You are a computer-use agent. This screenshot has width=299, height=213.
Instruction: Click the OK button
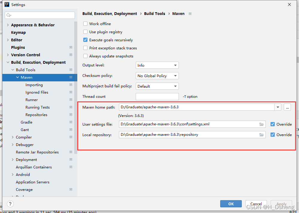[231, 204]
